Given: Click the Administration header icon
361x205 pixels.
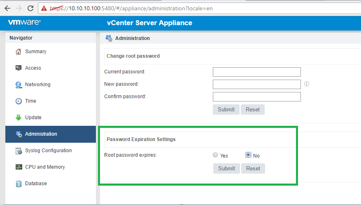Looking at the screenshot, I should 109,38.
